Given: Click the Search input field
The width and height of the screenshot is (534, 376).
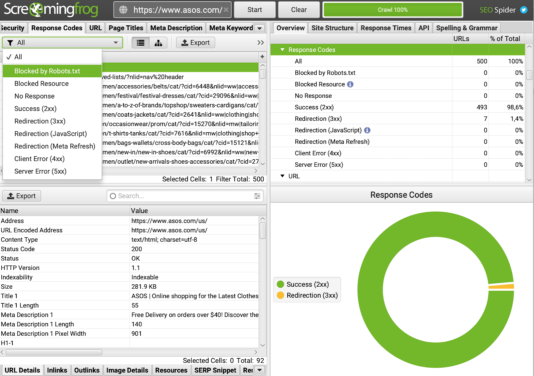Looking at the screenshot, I should [185, 196].
